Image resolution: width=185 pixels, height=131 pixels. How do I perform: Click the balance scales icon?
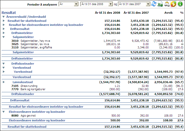167,4
